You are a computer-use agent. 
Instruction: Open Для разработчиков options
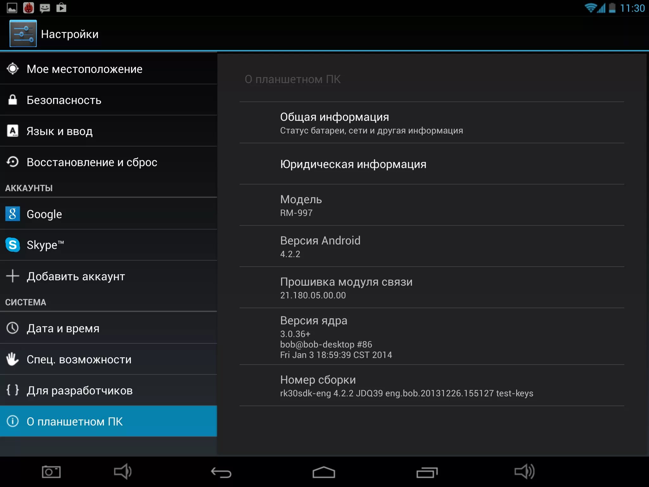click(108, 390)
